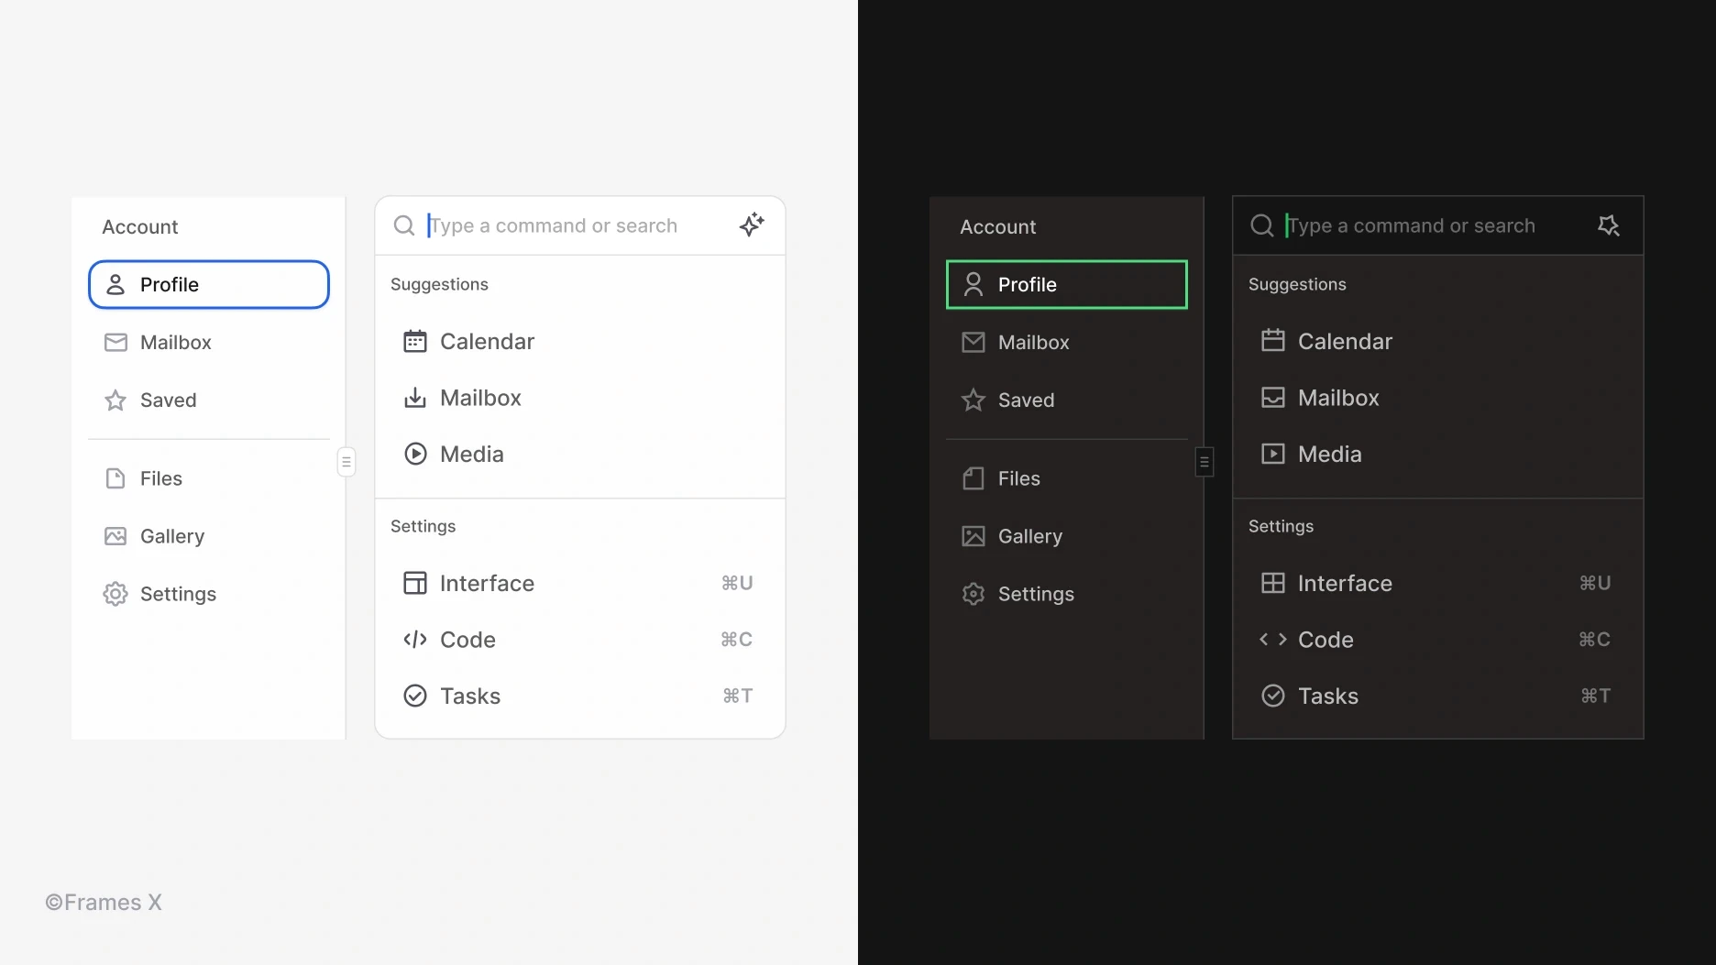The width and height of the screenshot is (1716, 965).
Task: Click the 'Suggestions' heading in the dark palette
Action: point(1297,284)
